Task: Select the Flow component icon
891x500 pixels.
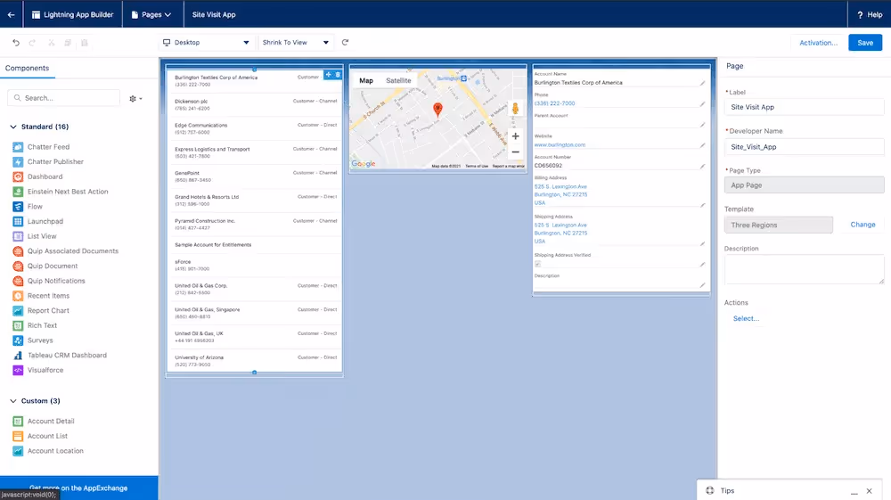Action: click(x=18, y=207)
